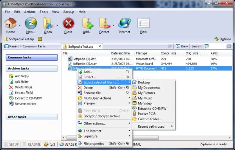Click the Common tasks panel header
The width and height of the screenshot is (235, 150).
[32, 58]
